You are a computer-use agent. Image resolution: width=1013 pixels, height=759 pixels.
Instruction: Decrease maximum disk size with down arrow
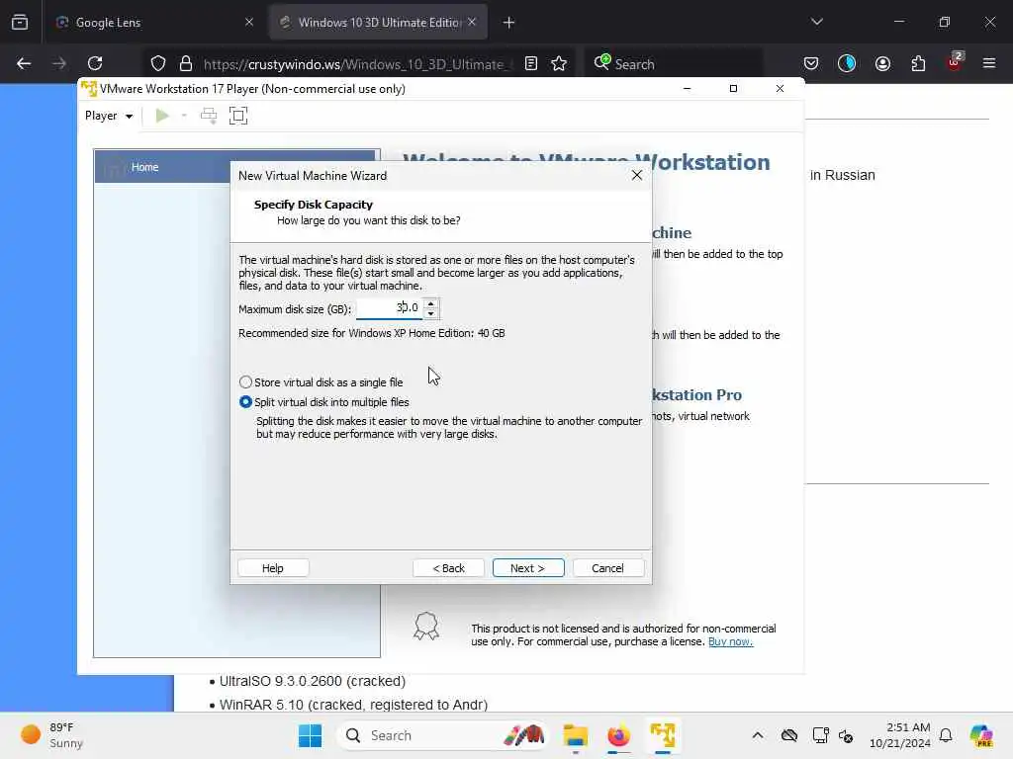click(431, 313)
